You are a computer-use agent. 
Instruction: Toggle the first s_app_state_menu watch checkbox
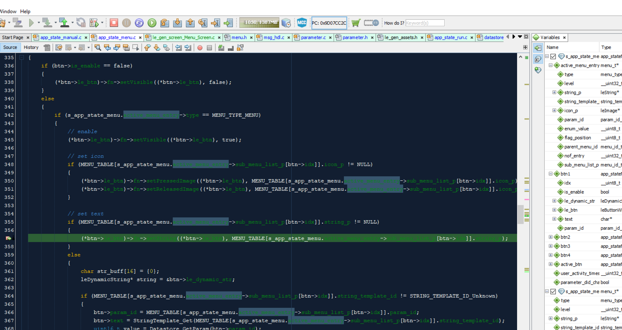[553, 57]
